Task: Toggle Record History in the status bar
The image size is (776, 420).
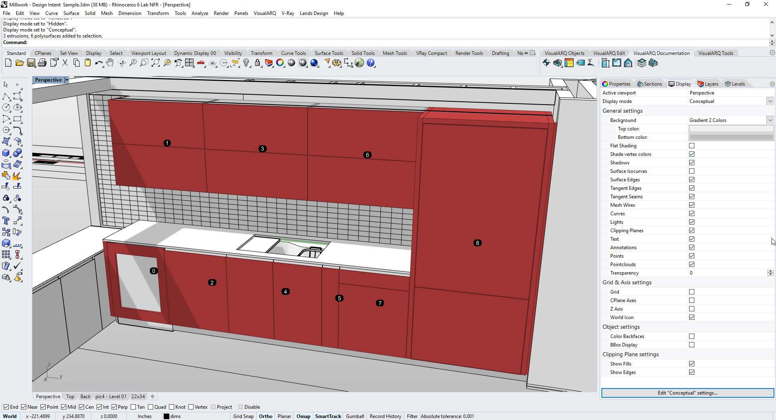Action: pyautogui.click(x=385, y=416)
